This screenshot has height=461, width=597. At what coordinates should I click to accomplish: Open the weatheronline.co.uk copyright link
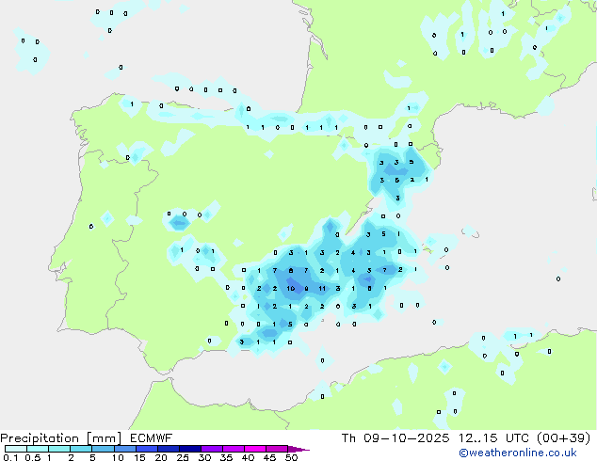point(518,453)
